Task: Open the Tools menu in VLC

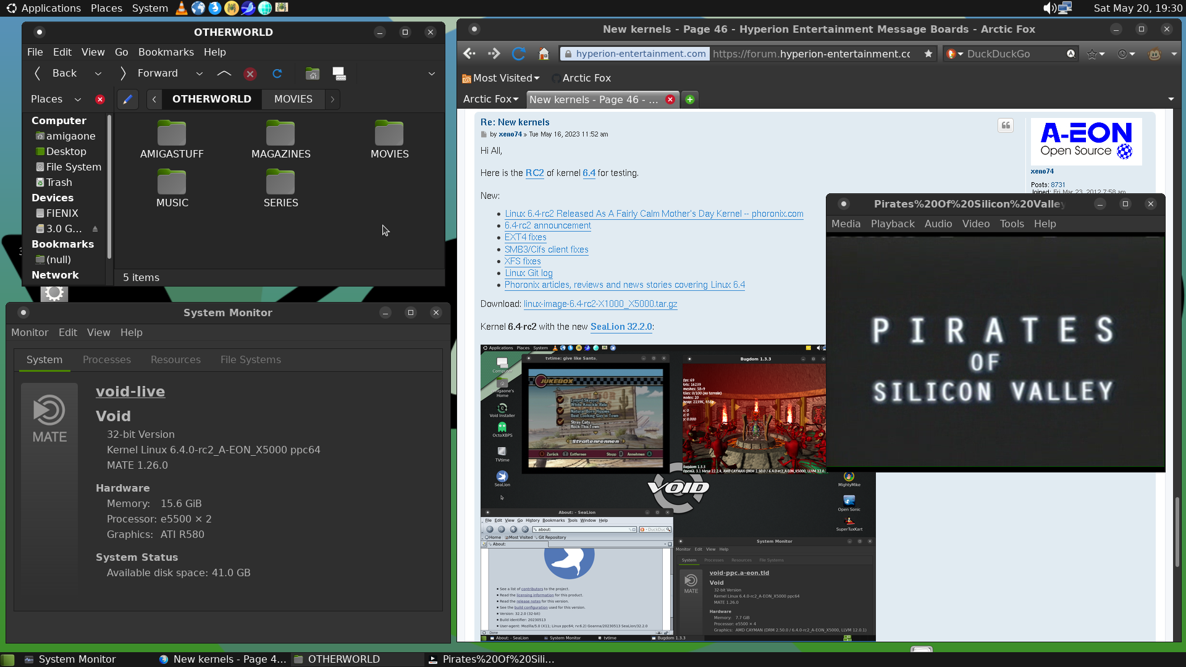Action: (1012, 224)
